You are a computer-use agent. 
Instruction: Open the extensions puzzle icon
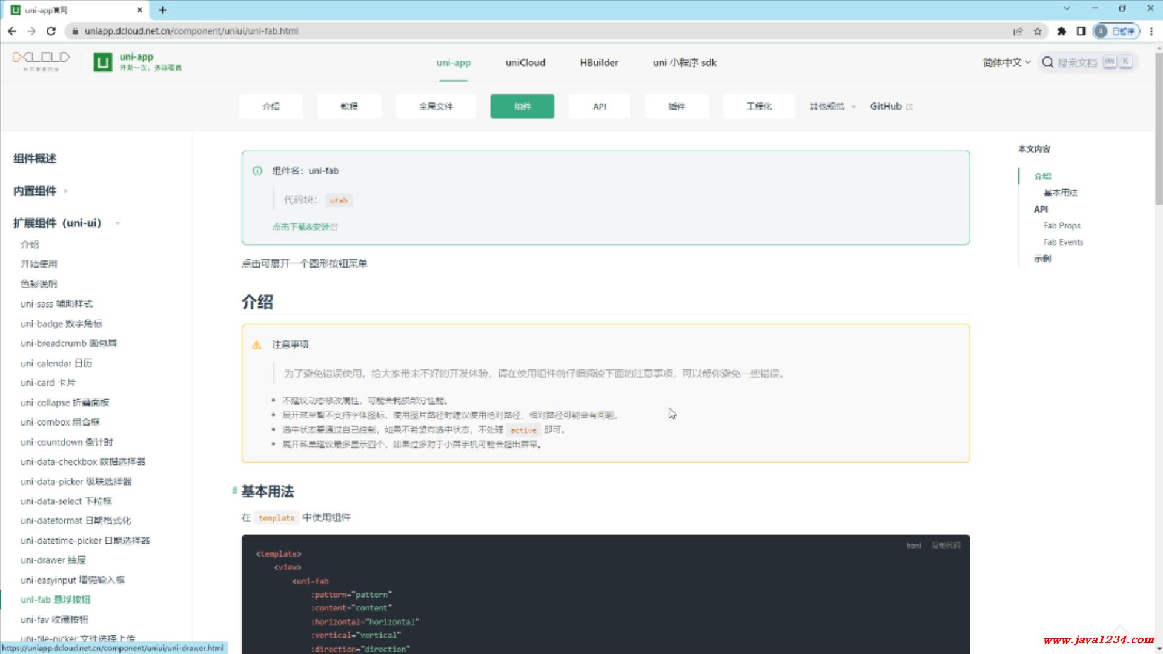coord(1061,31)
